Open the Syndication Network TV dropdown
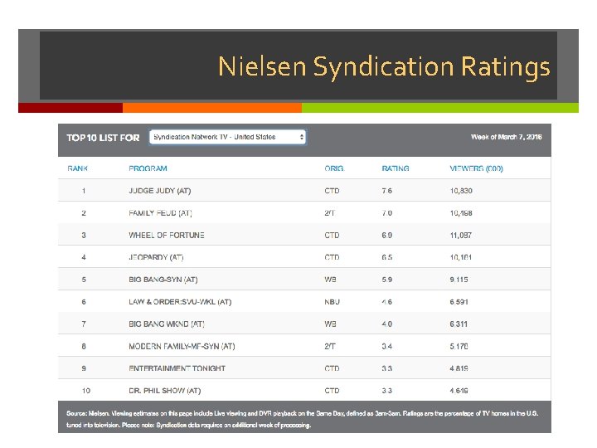597x448 pixels. pyautogui.click(x=227, y=137)
